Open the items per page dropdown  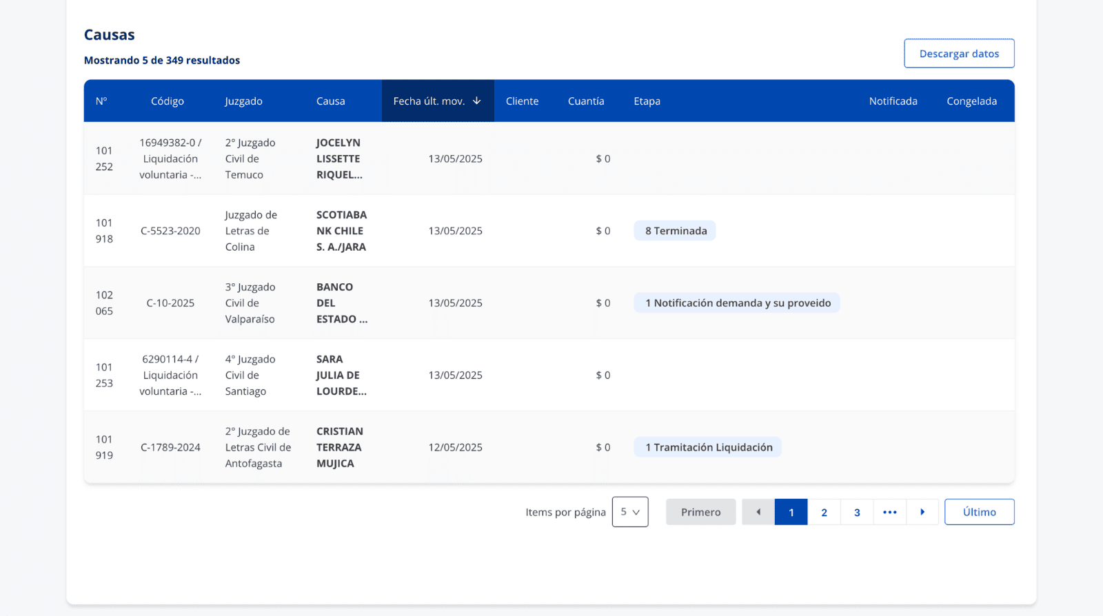(x=629, y=512)
